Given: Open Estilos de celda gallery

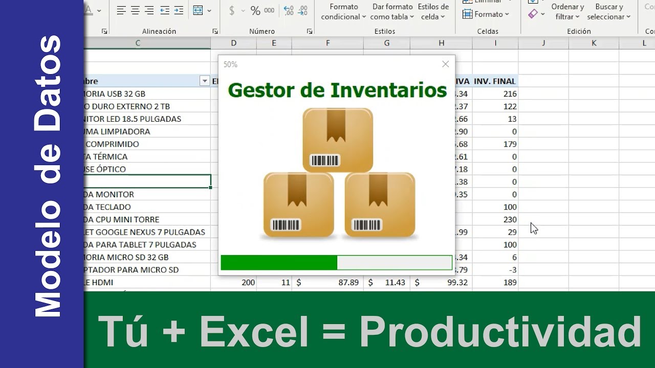Looking at the screenshot, I should click(433, 12).
